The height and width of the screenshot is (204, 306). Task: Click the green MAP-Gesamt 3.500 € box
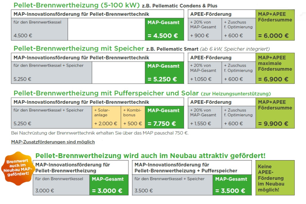(x=232, y=185)
